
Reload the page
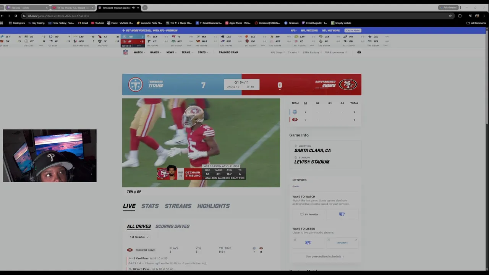(x=16, y=16)
